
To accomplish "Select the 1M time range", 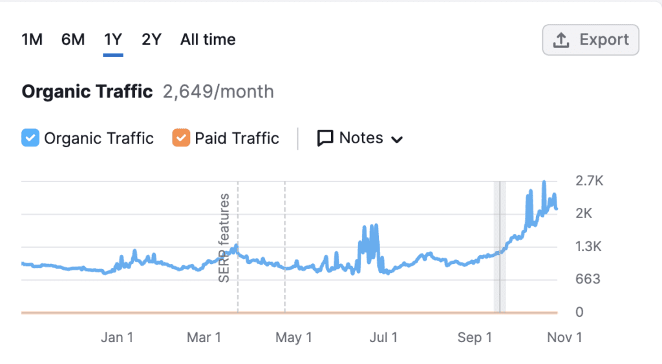I will pyautogui.click(x=32, y=40).
